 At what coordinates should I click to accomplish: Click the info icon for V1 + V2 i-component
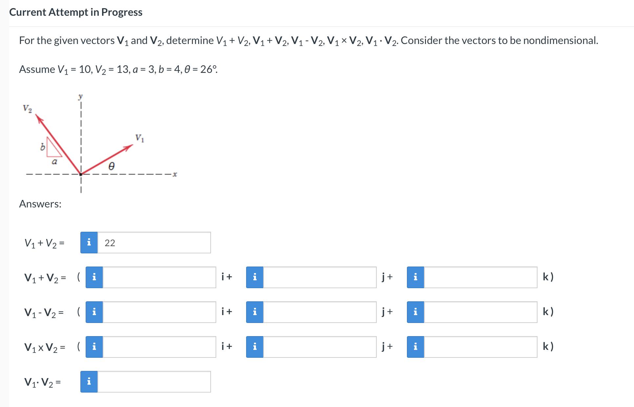pyautogui.click(x=94, y=277)
